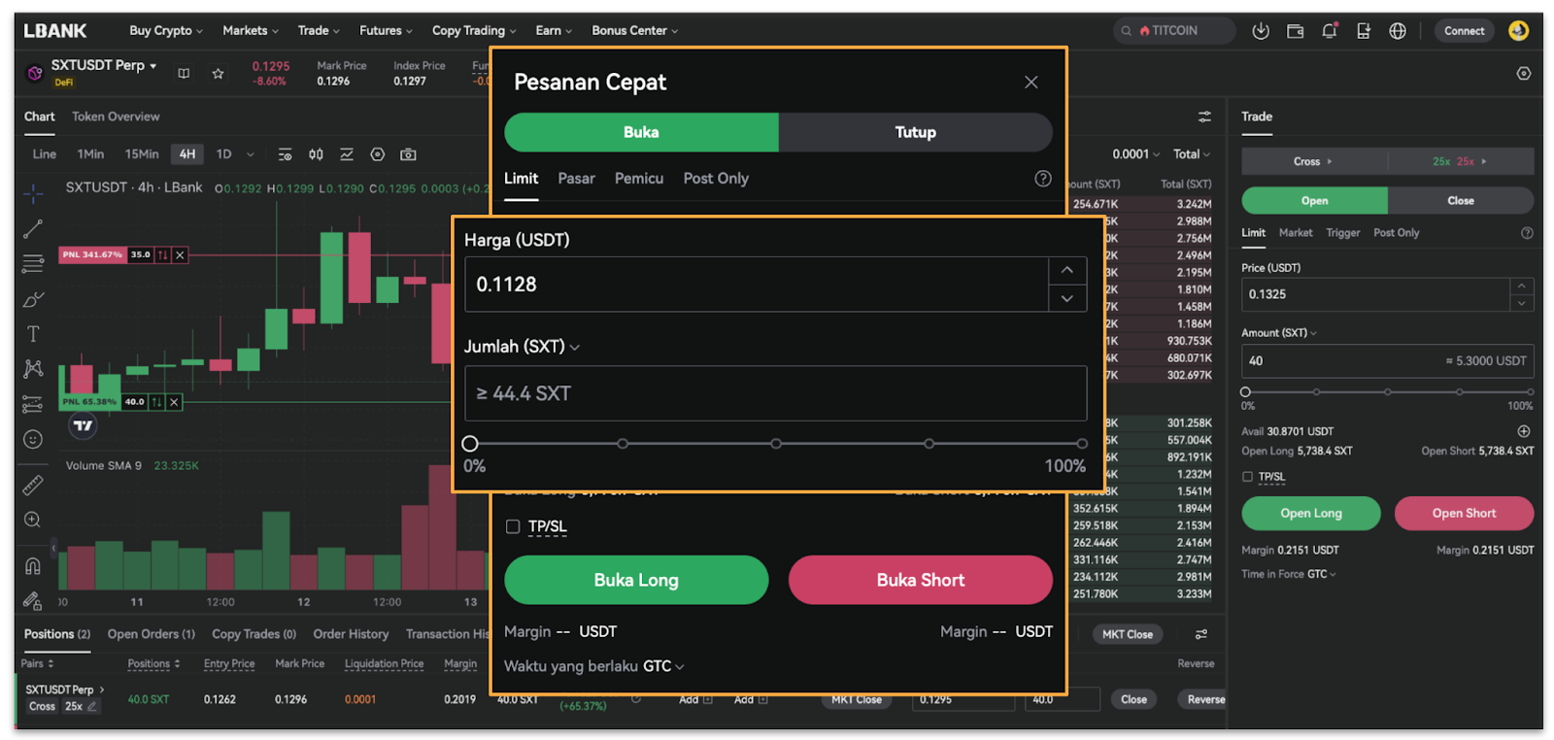Open the emoji icons tool

(x=33, y=440)
